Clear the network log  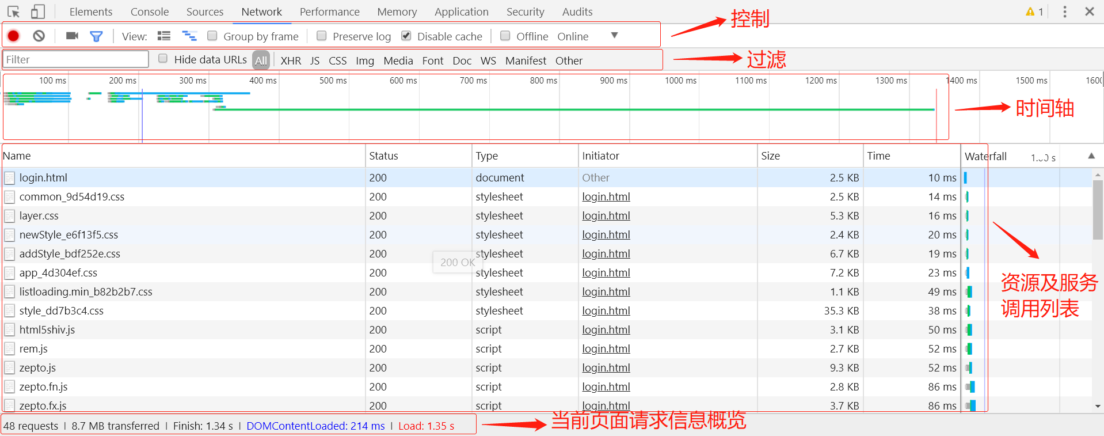coord(39,36)
